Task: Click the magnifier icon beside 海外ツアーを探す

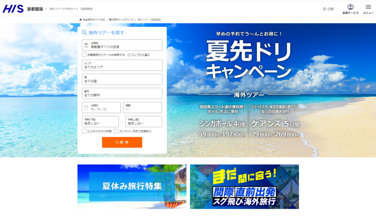Action: (84, 33)
